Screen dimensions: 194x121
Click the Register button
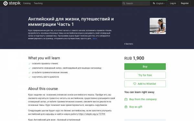click(x=185, y=3)
